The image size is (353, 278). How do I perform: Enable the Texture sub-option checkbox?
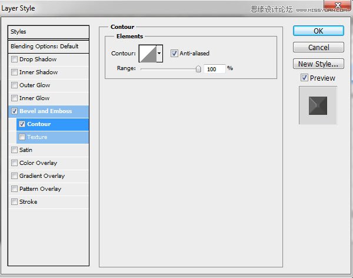tap(22, 137)
